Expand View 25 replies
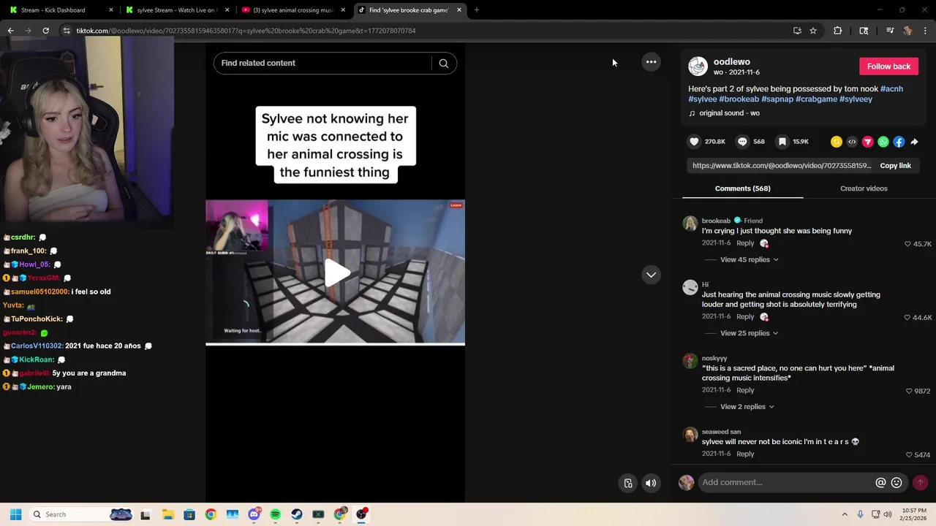936x526 pixels. click(749, 333)
